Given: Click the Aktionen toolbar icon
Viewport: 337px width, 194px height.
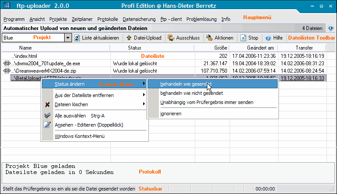Looking at the screenshot, I should tap(210, 38).
